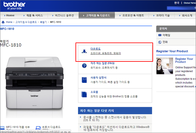The height and width of the screenshot is (133, 196).
Task: Click the 문의처 panel header
Action: tap(176, 29)
